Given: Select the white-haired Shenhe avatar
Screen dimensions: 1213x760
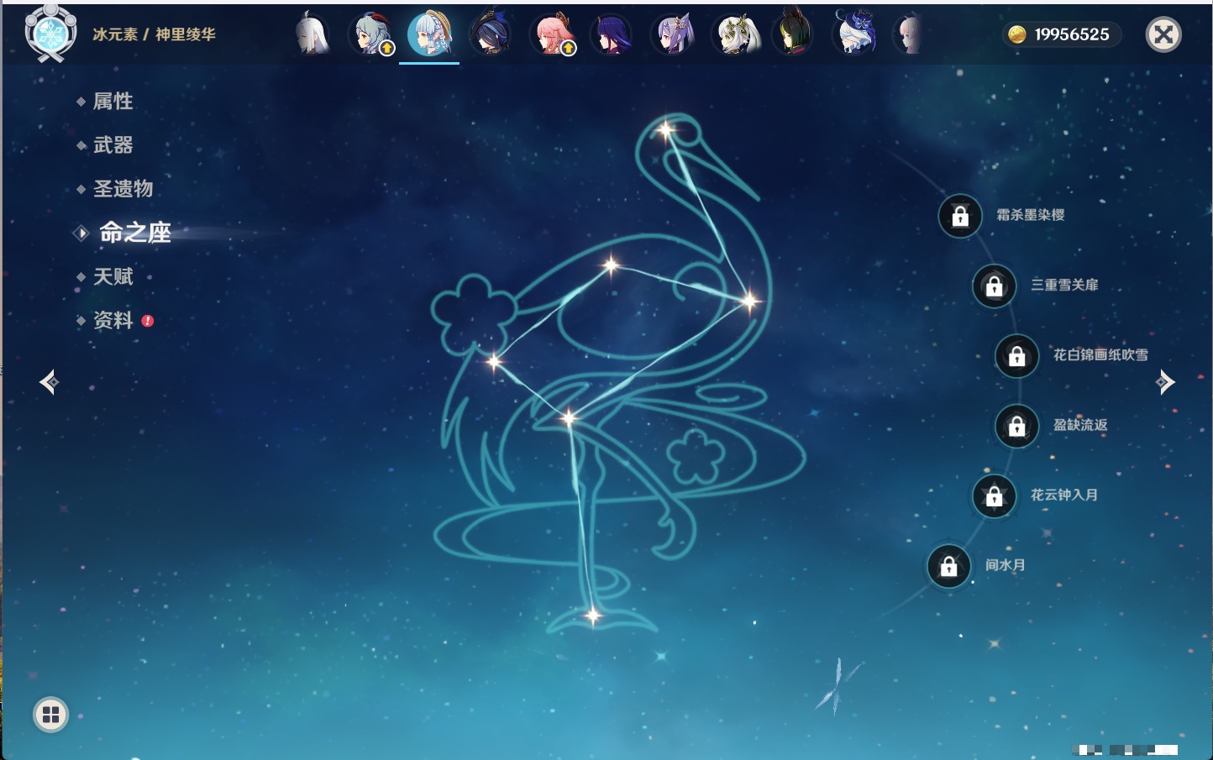Looking at the screenshot, I should tap(312, 34).
